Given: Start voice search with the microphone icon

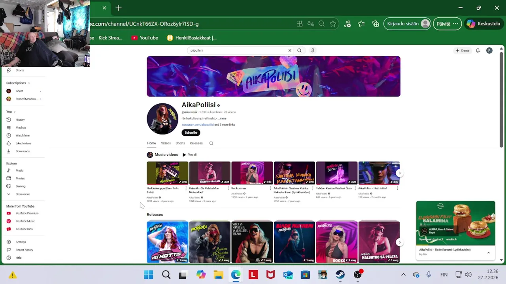Looking at the screenshot, I should [x=313, y=50].
